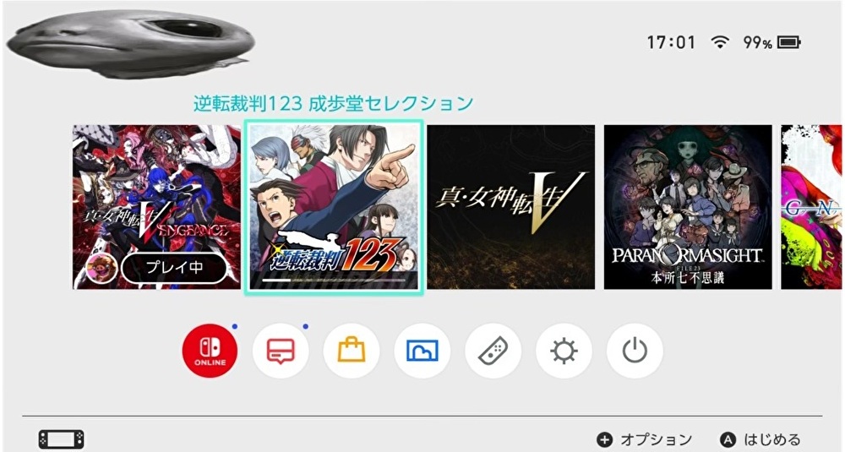Select the black 真・女神転生V game tile
The width and height of the screenshot is (845, 452).
point(511,207)
